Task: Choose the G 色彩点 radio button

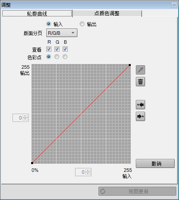Action: coord(57,57)
